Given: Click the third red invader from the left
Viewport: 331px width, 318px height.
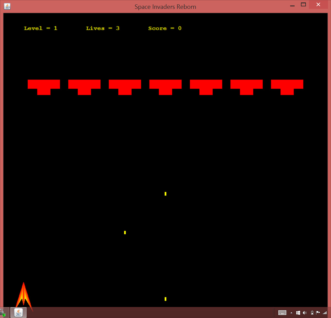Looking at the screenshot, I should point(125,87).
